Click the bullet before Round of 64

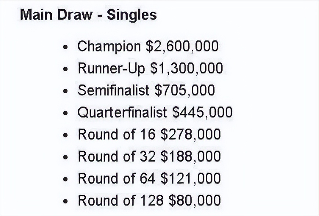pos(65,179)
